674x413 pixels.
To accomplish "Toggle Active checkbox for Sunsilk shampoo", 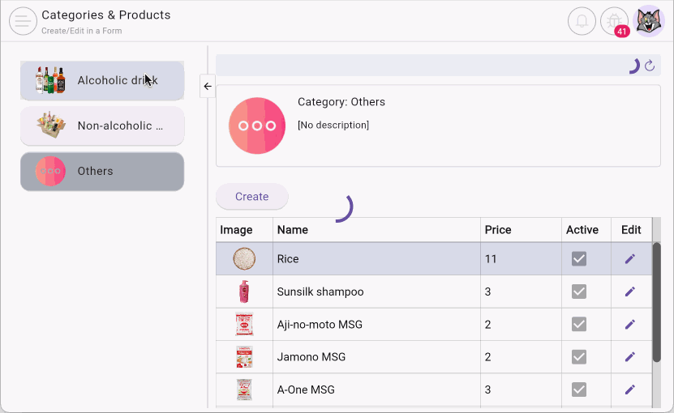I will (579, 292).
